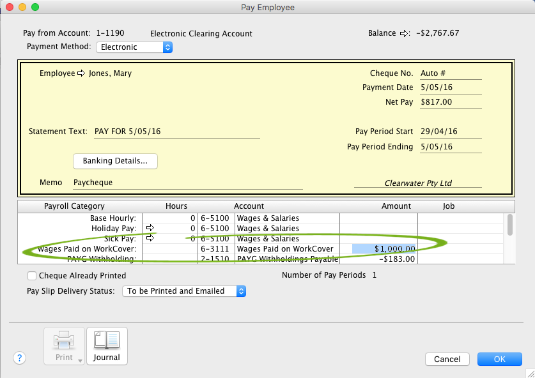
Task: Click the Journal icon button
Action: coord(107,345)
